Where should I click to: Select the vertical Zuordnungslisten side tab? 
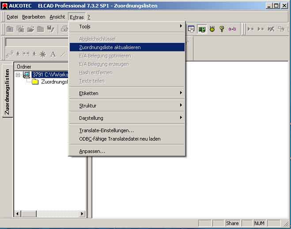tap(7, 91)
